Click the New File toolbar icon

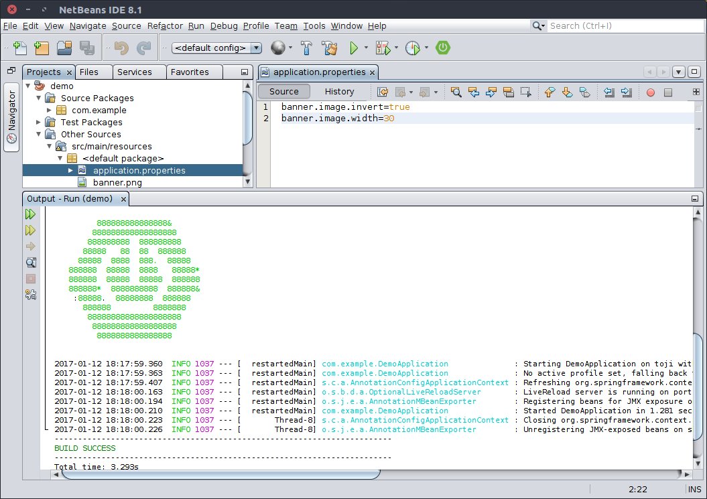click(20, 48)
